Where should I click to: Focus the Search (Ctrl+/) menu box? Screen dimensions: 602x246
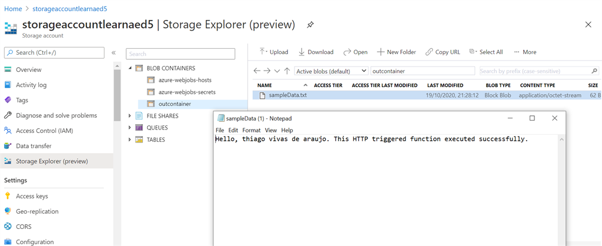coord(54,52)
